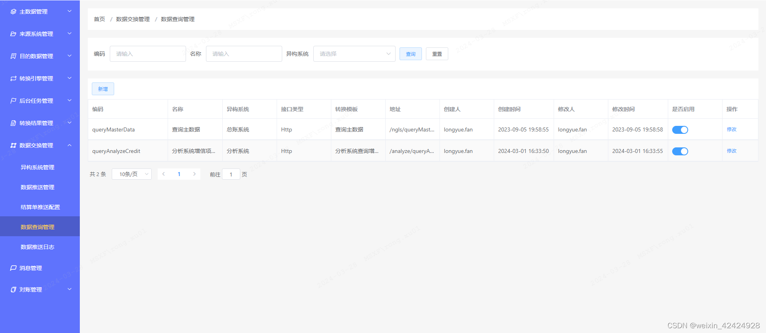
Task: Click /ngls/queryMast... address cell
Action: [x=412, y=129]
